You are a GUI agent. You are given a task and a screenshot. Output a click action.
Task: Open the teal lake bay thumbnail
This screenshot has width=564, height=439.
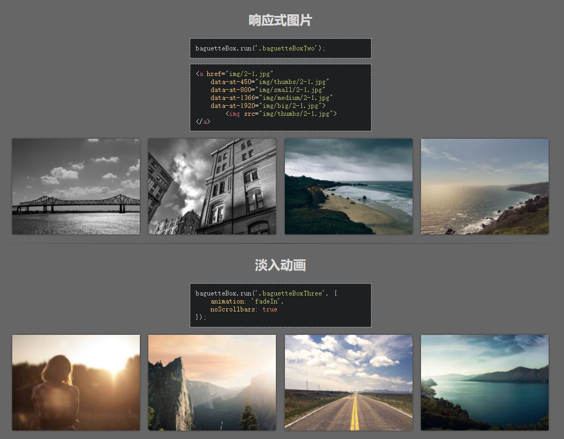point(485,383)
